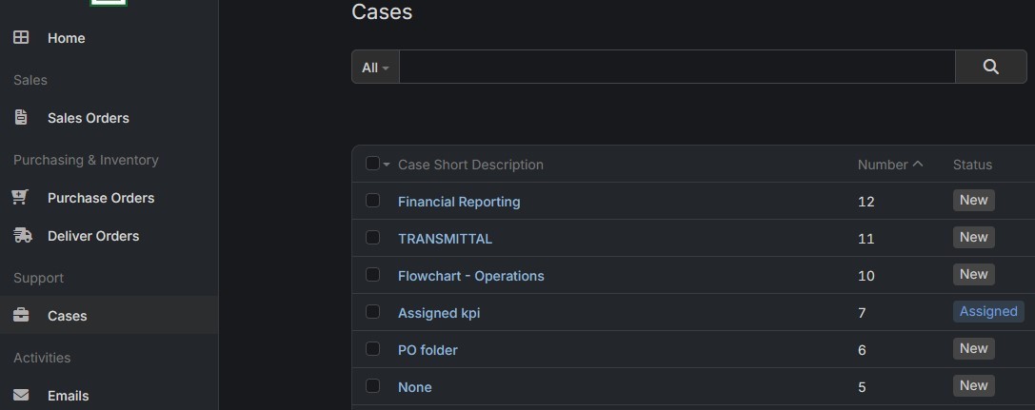The height and width of the screenshot is (410, 1035).
Task: Click the Sales Orders document icon
Action: pos(21,117)
